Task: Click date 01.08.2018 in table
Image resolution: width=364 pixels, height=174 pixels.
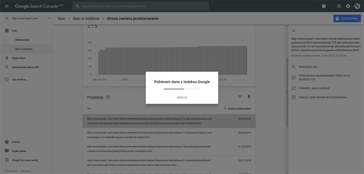Action: 245,147
